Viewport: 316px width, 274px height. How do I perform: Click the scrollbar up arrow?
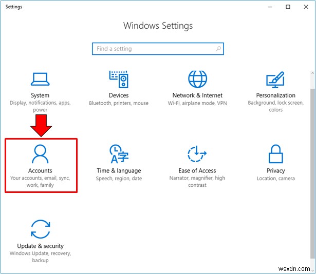(x=312, y=73)
